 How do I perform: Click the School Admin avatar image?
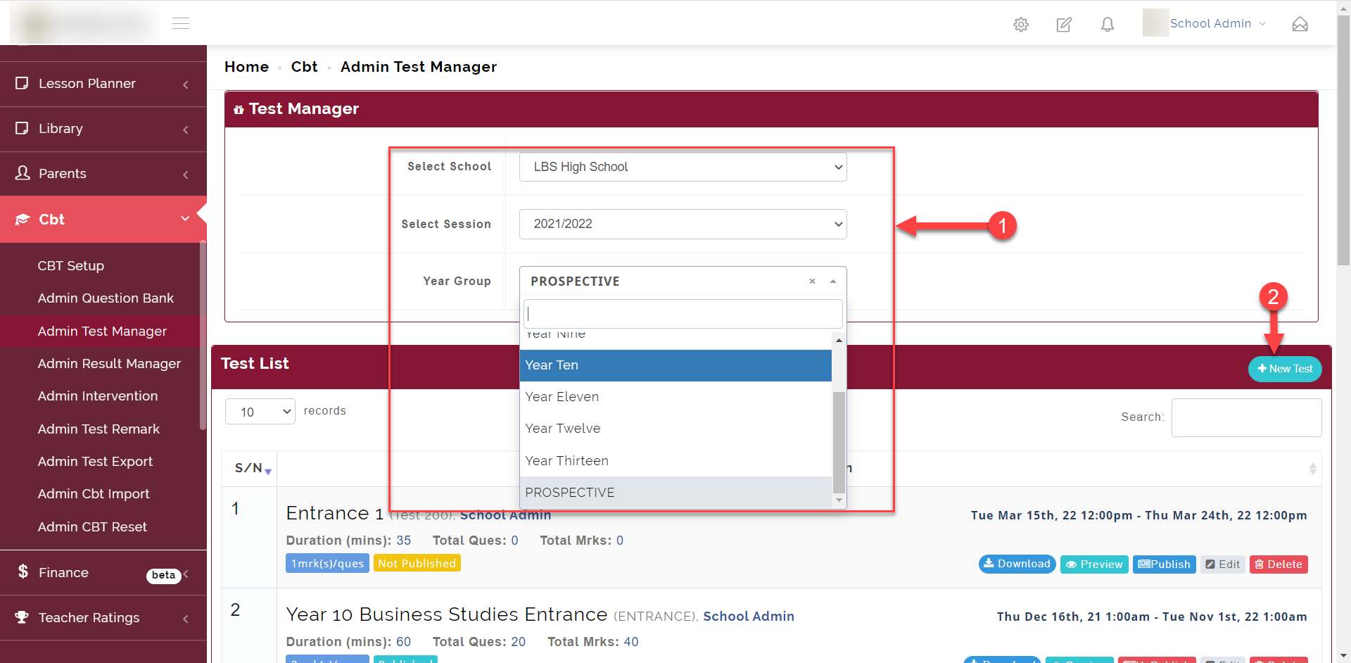pyautogui.click(x=1155, y=23)
